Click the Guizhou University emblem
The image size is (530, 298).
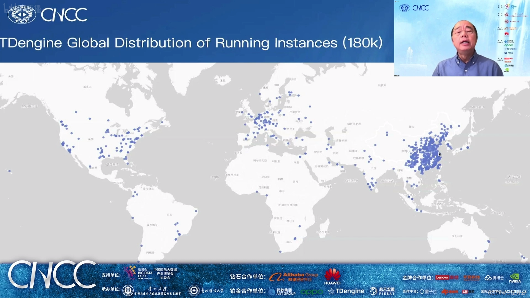[128, 290]
